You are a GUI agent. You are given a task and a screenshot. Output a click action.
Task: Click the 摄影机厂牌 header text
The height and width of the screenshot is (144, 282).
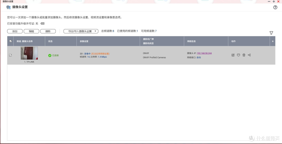(x=148, y=39)
